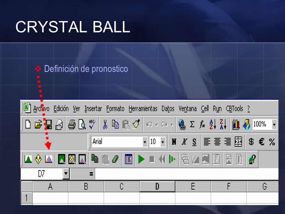
Task: Click the standard toolbar Copy icon
Action: point(115,124)
